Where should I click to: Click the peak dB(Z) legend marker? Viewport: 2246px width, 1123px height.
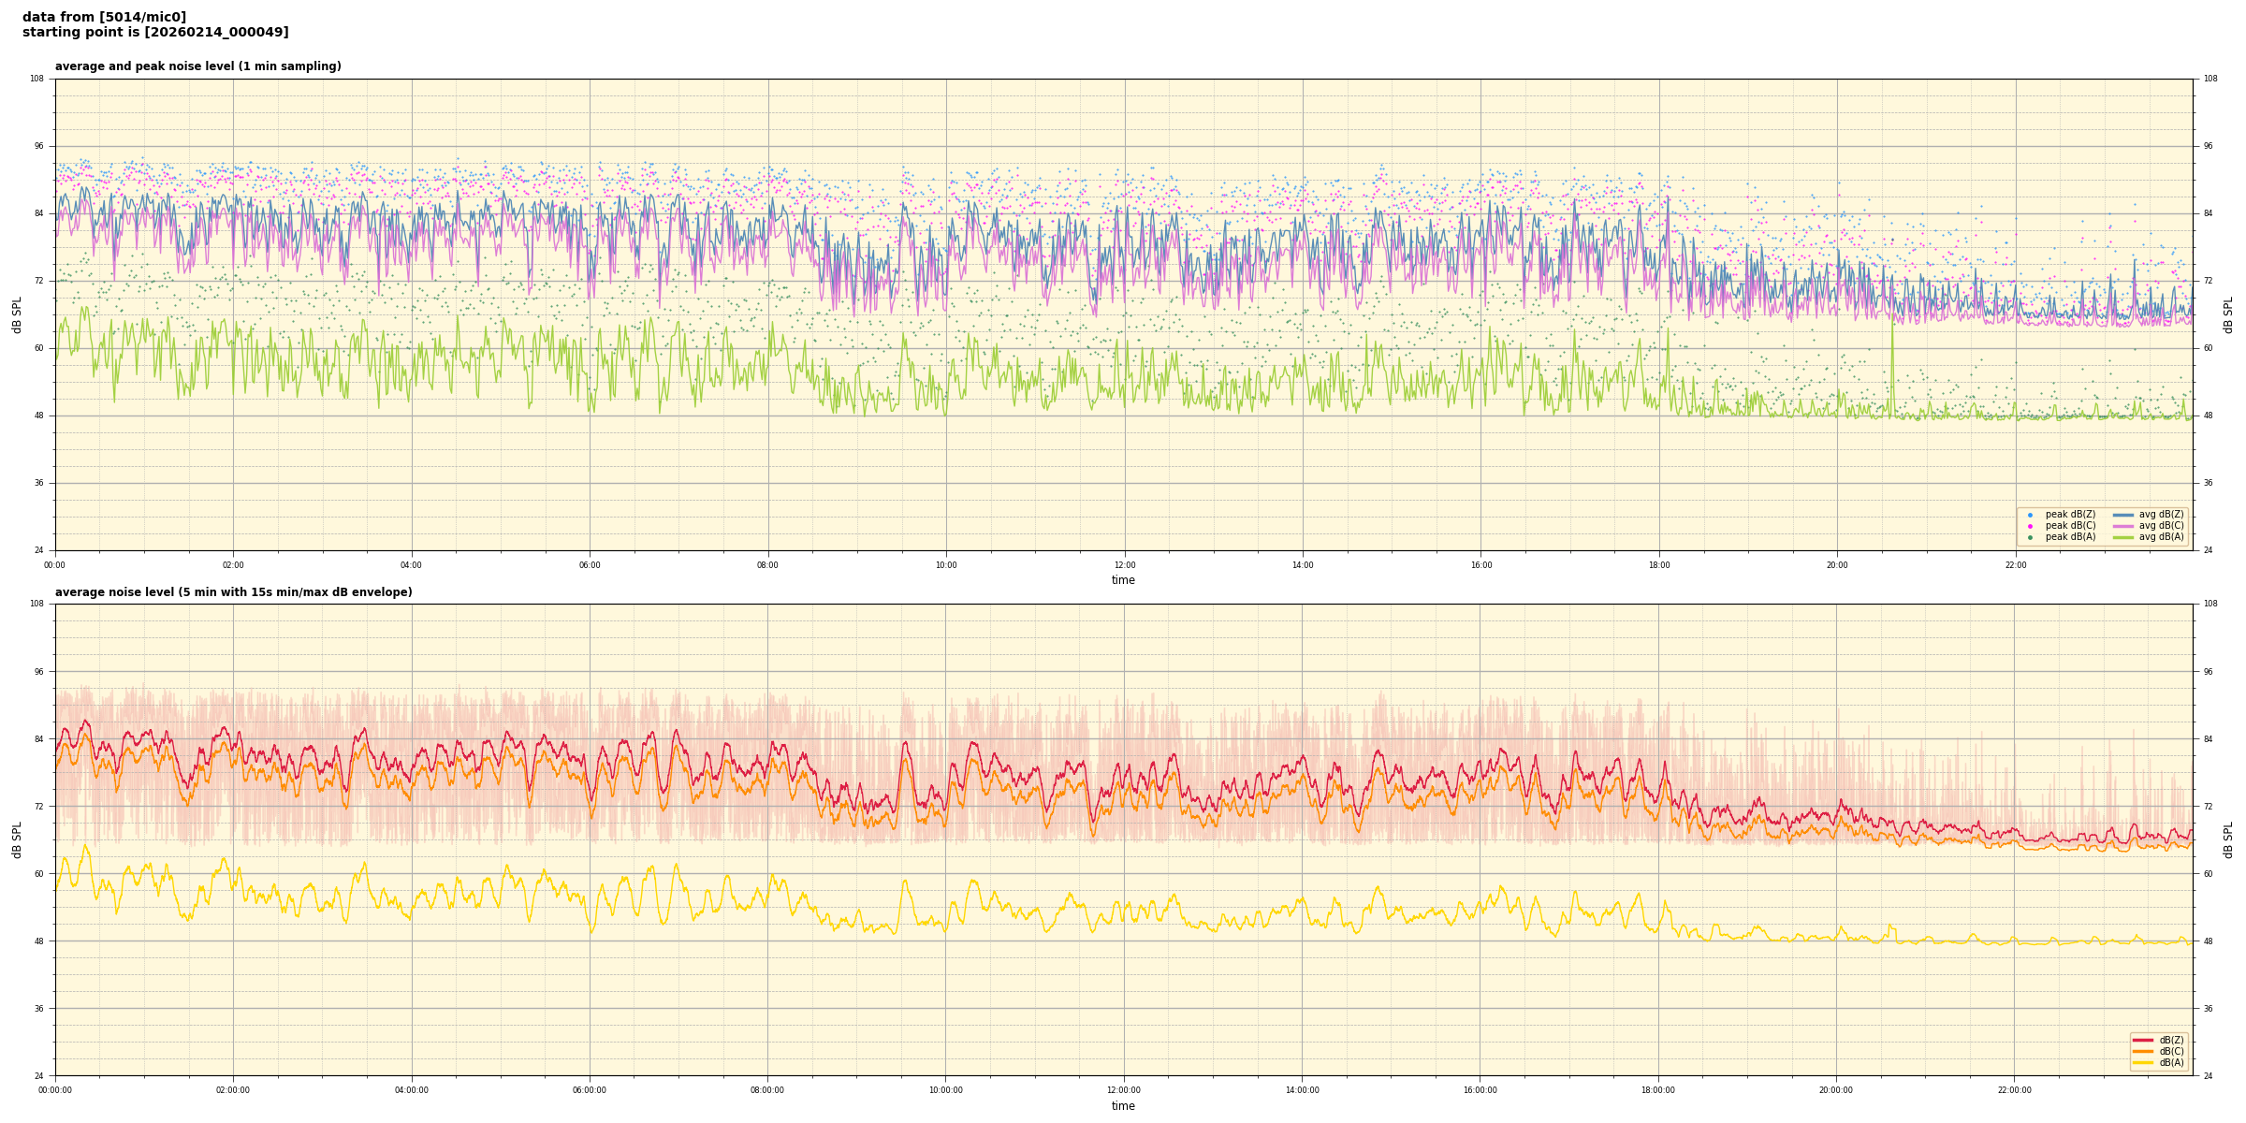2030,515
